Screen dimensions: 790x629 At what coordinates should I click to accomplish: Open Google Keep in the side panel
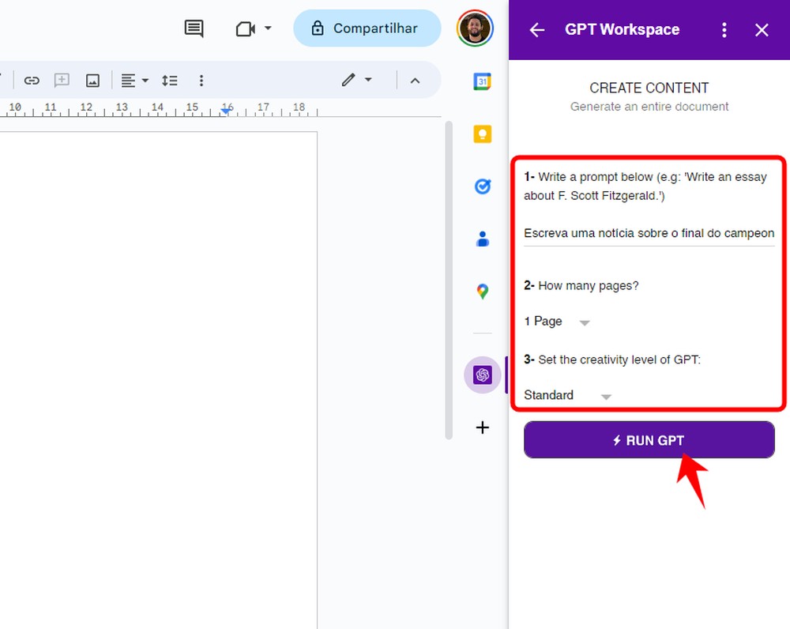(483, 134)
